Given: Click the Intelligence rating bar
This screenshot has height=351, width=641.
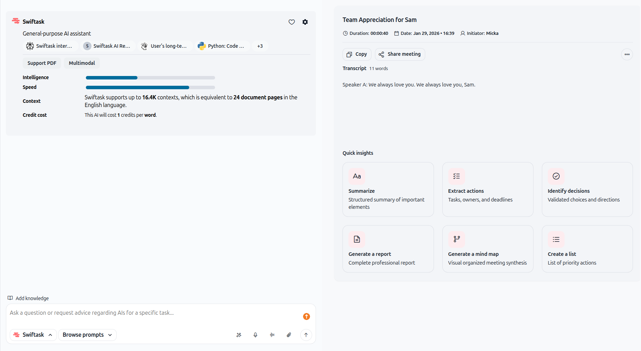Looking at the screenshot, I should [150, 78].
